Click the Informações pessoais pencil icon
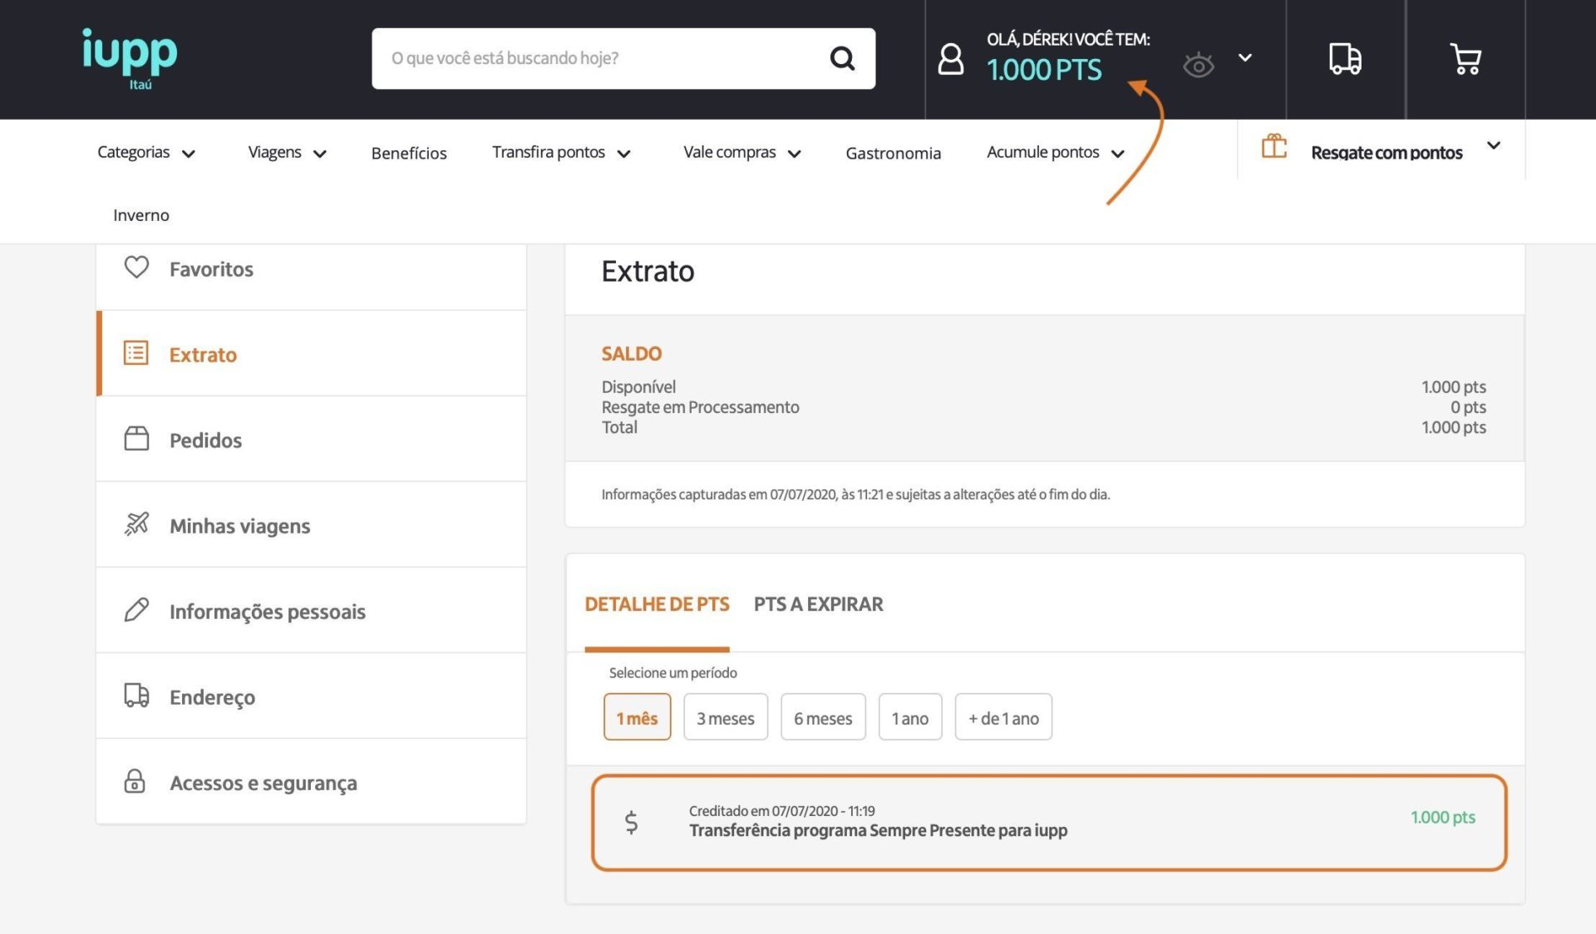Image resolution: width=1596 pixels, height=934 pixels. [x=136, y=609]
